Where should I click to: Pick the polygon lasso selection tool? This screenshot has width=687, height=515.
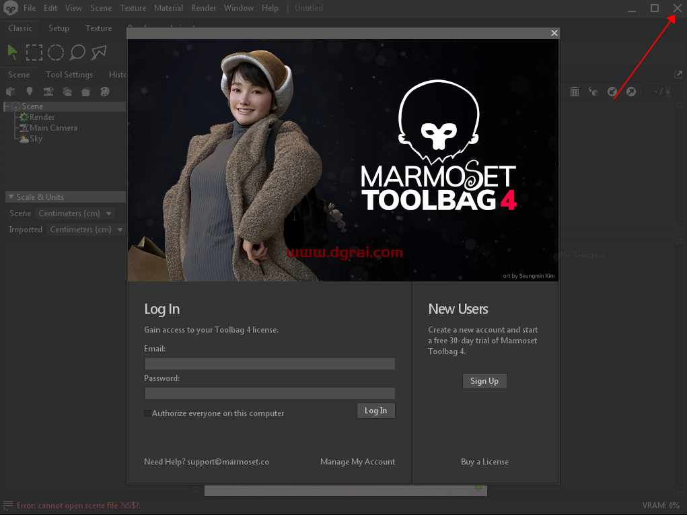click(100, 52)
